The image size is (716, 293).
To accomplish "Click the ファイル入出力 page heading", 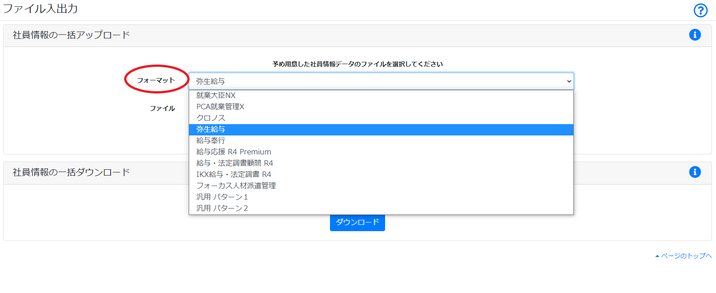I will (41, 9).
